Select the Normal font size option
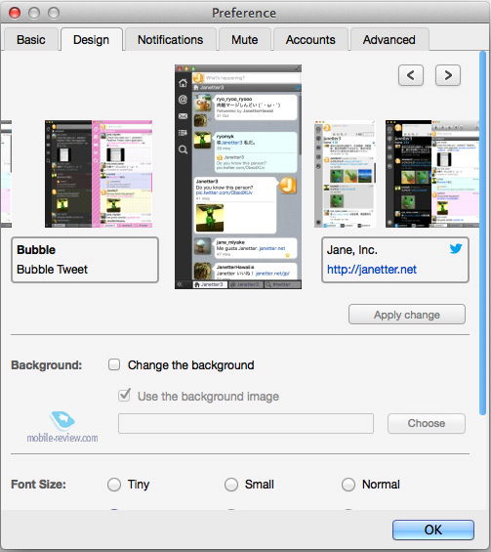This screenshot has height=552, width=491. click(348, 485)
